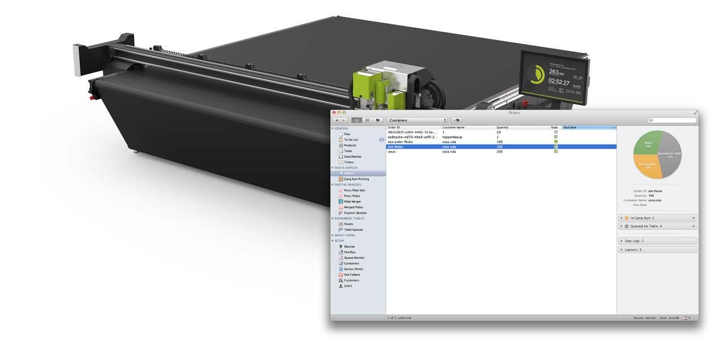Switch to the list view mode

pyautogui.click(x=357, y=120)
